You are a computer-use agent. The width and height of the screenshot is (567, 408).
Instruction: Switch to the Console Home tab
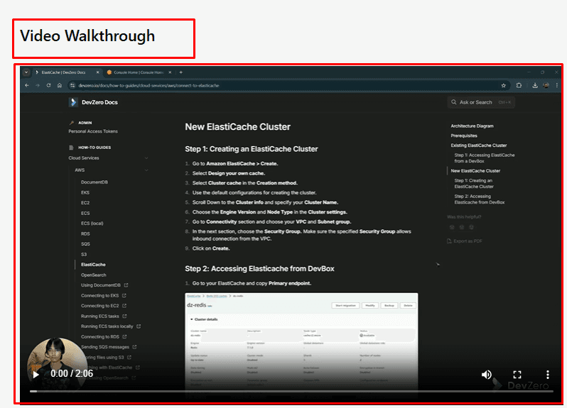(x=139, y=72)
